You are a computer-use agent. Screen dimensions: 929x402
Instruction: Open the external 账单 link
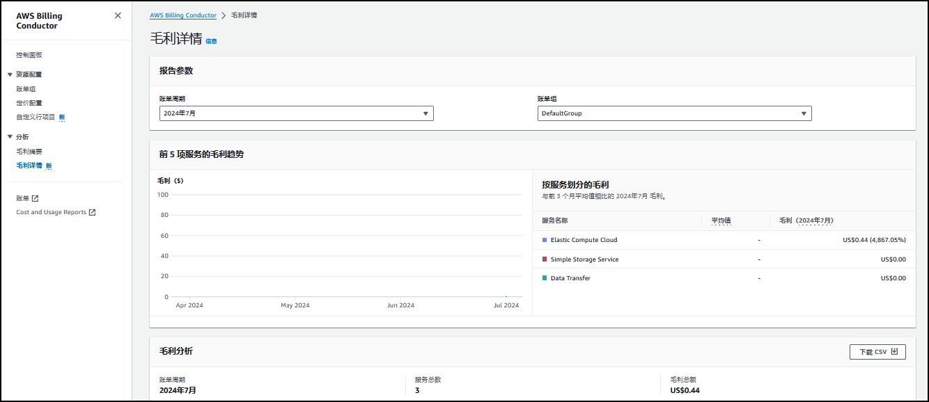[x=27, y=198]
